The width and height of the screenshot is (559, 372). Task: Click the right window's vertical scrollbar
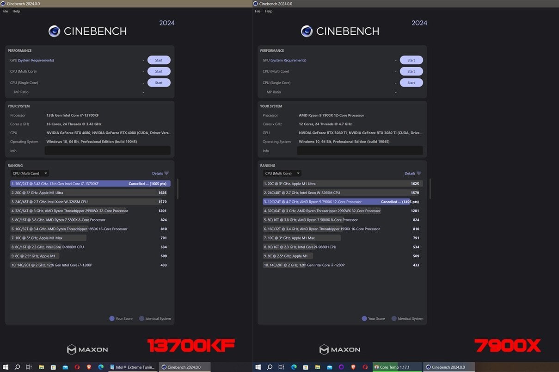[x=430, y=189]
